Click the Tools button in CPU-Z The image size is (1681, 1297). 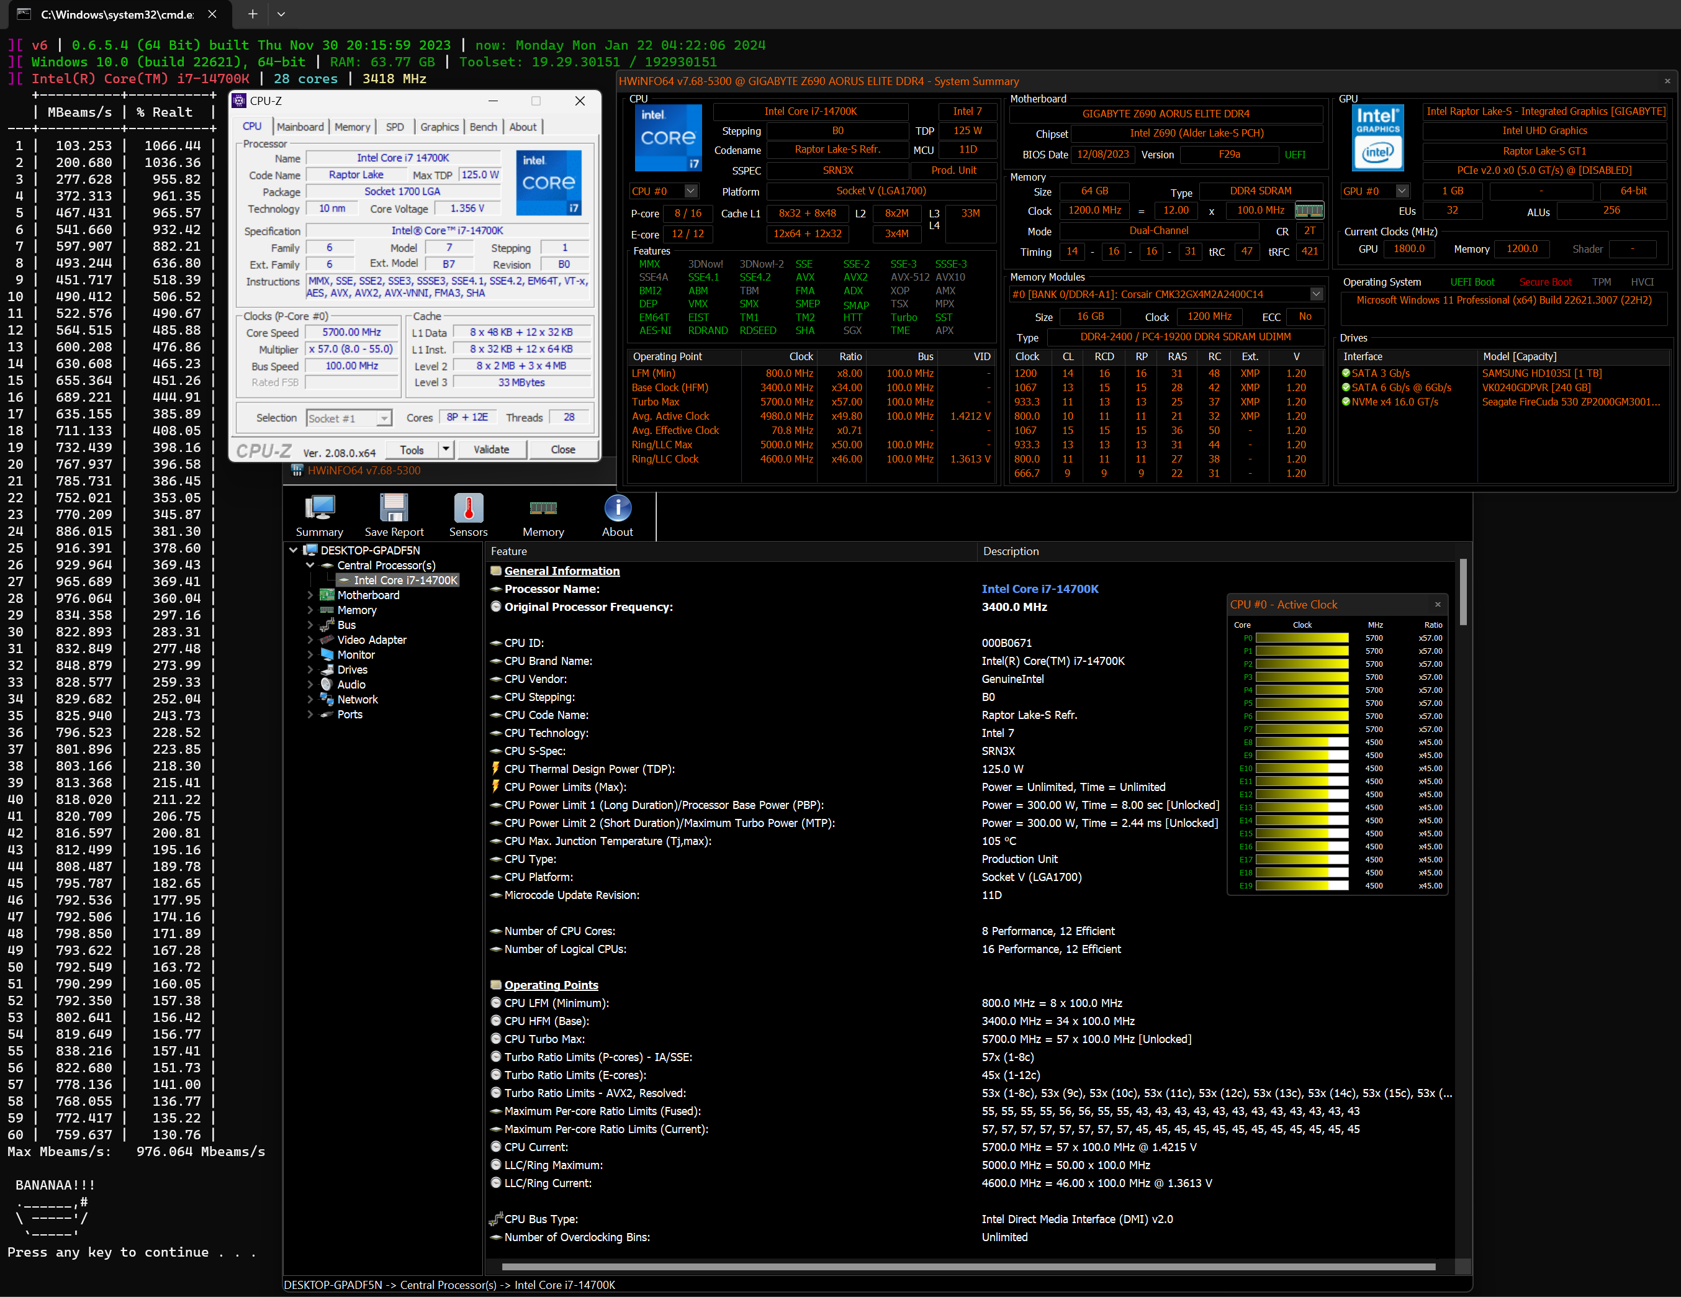(412, 450)
